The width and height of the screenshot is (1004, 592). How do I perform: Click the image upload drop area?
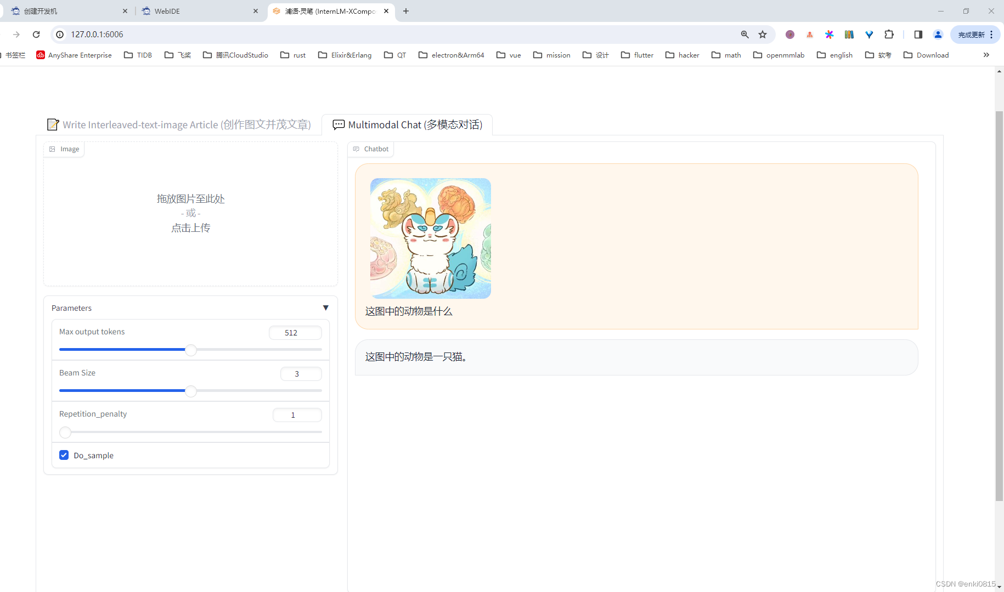pyautogui.click(x=190, y=214)
